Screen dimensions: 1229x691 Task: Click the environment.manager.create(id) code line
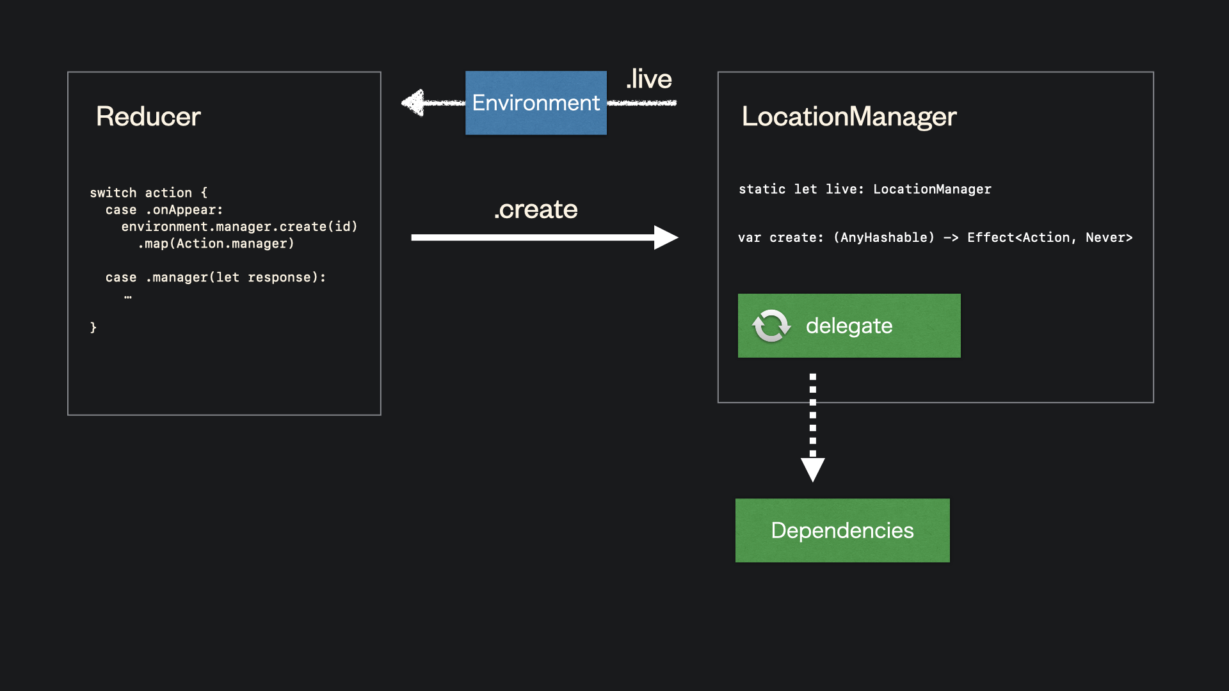coord(239,226)
